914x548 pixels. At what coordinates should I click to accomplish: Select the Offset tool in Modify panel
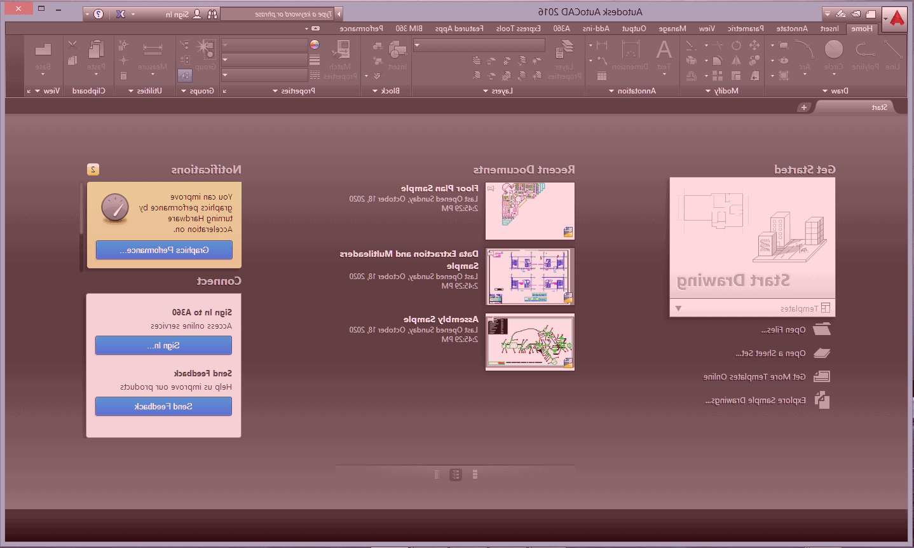(691, 76)
